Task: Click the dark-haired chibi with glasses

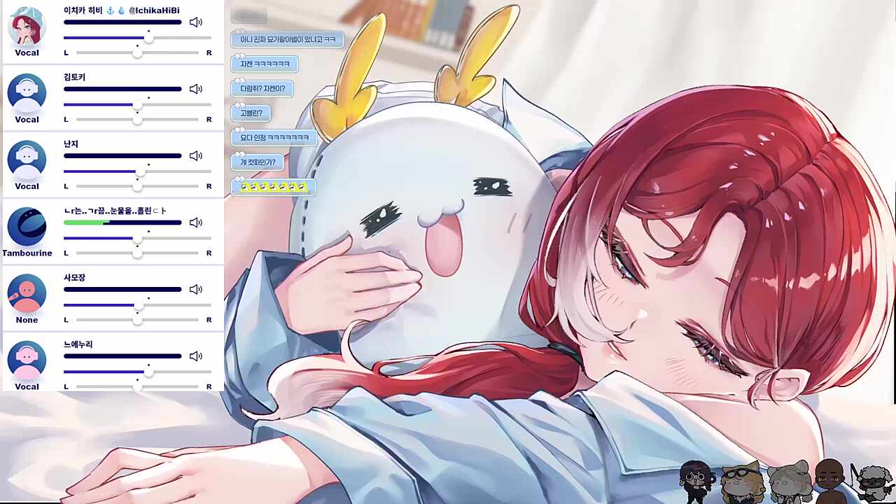Action: pos(696,481)
